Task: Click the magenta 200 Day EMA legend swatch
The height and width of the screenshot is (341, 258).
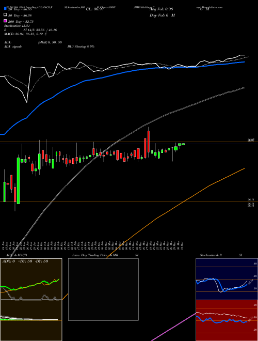Action: tap(5, 21)
